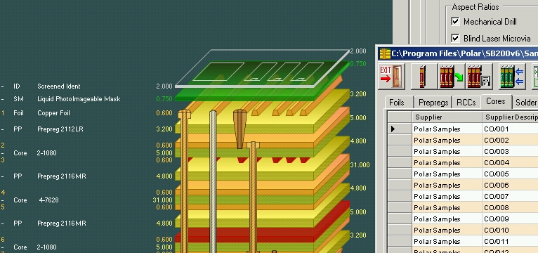538x253 pixels.
Task: Select the CO/011 cell
Action: coord(510,241)
